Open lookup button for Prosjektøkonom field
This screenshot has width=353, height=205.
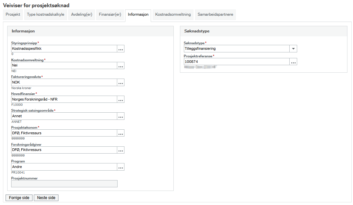[x=121, y=133]
